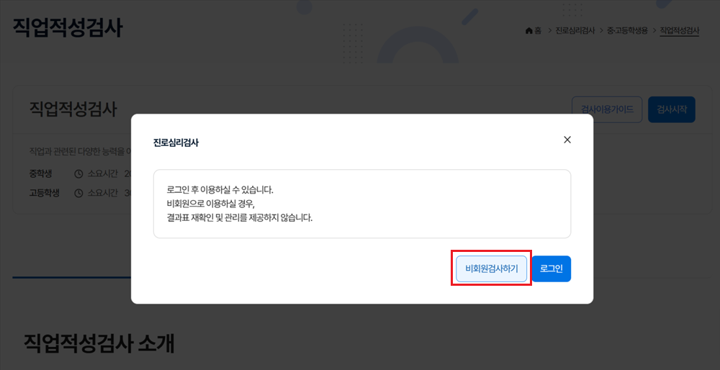Click clock icon next to 중학생
The image size is (720, 370).
[x=78, y=174]
